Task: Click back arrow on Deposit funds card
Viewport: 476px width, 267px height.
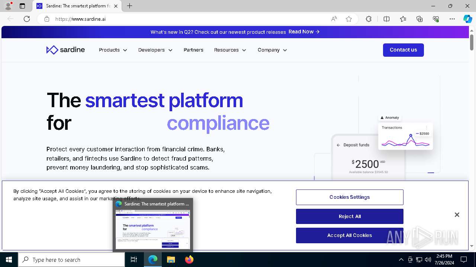Action: click(x=338, y=145)
